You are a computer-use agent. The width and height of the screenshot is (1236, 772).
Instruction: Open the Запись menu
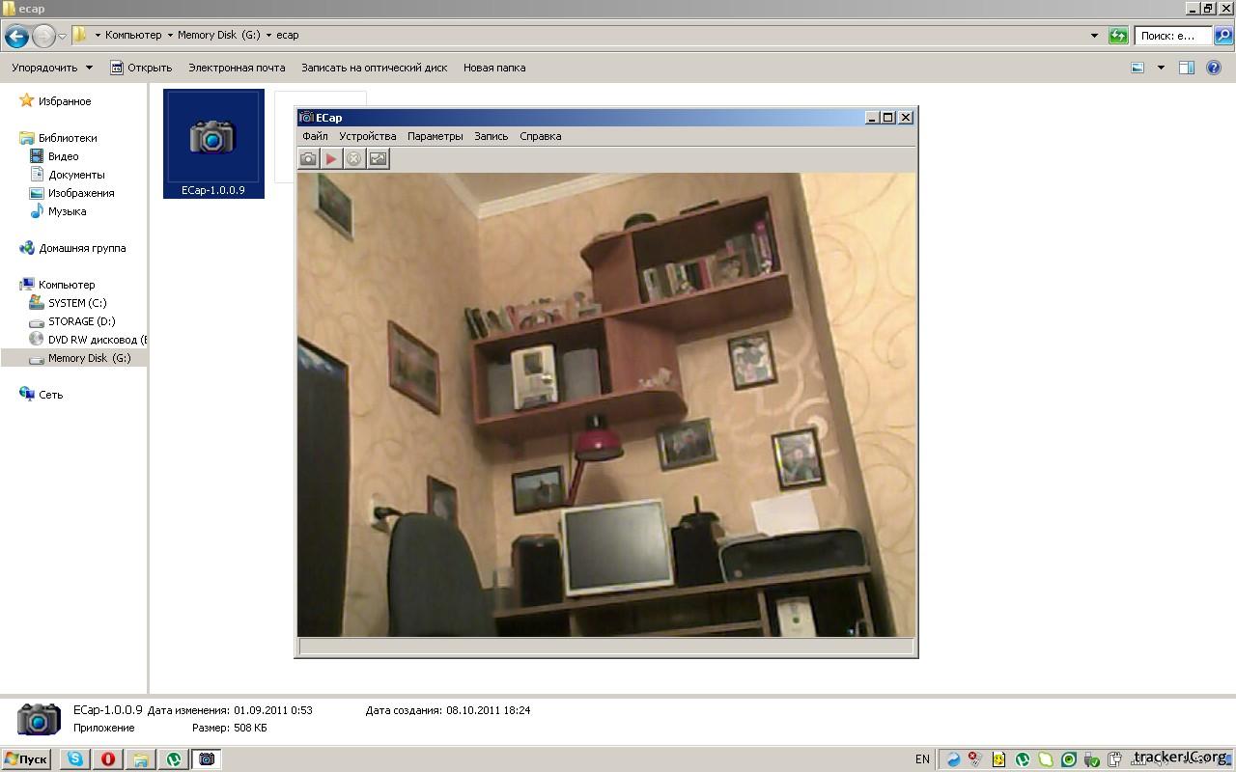491,136
